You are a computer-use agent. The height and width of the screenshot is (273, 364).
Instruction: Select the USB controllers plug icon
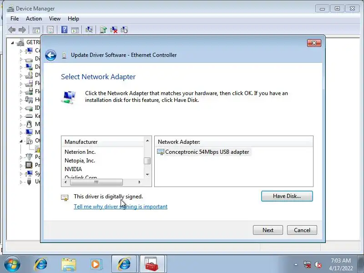[x=29, y=181]
